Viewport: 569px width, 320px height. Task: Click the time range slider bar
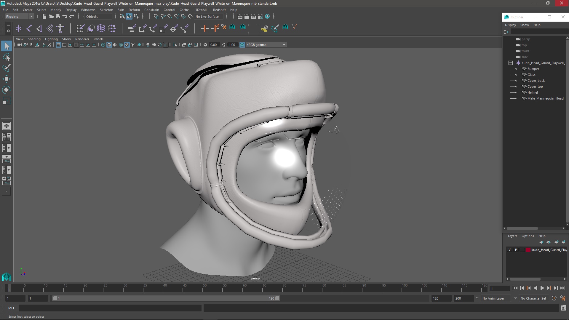(166, 298)
